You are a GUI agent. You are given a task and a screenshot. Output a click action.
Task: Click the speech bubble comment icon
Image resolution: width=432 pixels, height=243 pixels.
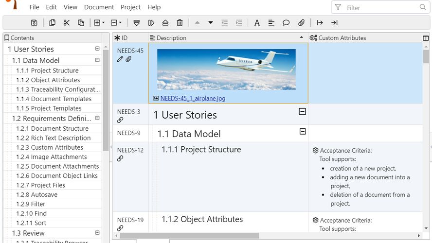(286, 23)
